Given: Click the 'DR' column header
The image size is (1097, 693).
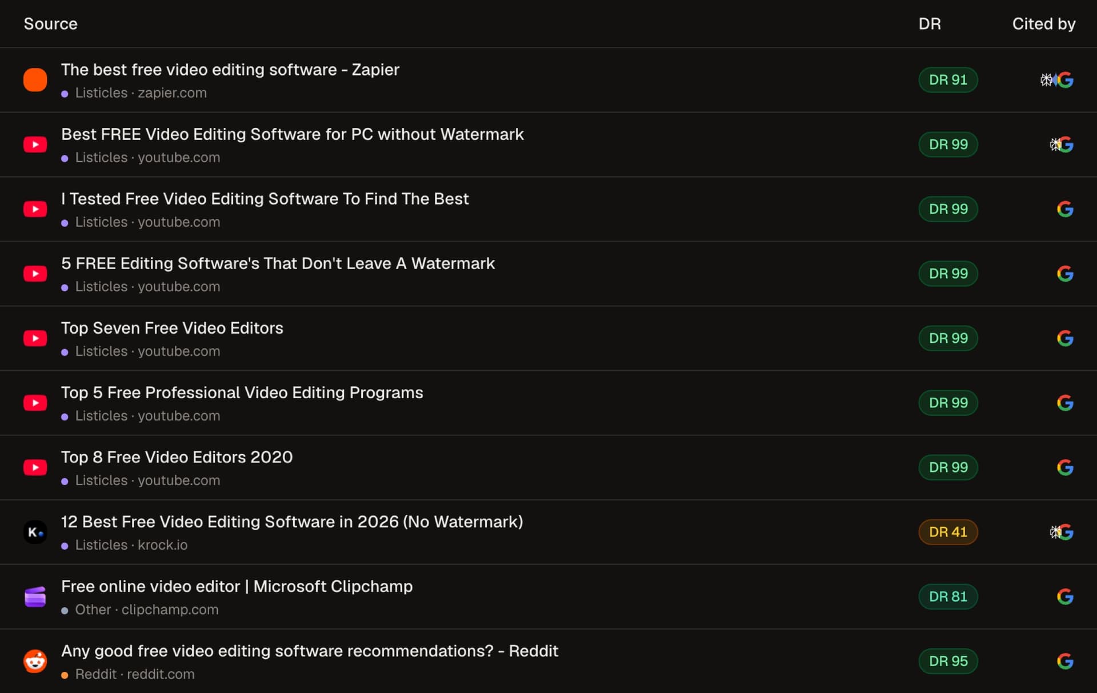Looking at the screenshot, I should (930, 24).
